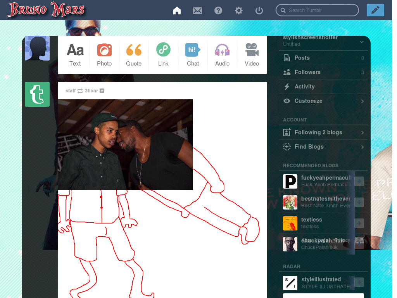Image resolution: width=397 pixels, height=298 pixels.
Task: Click the followers count 3
Action: (362, 73)
